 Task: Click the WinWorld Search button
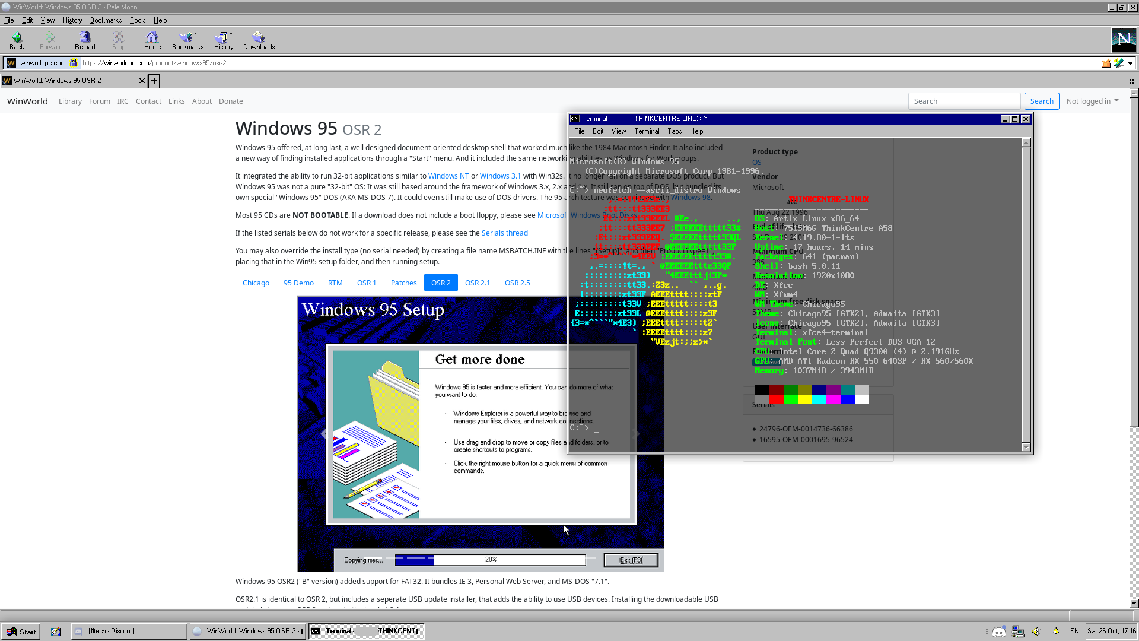[1042, 101]
